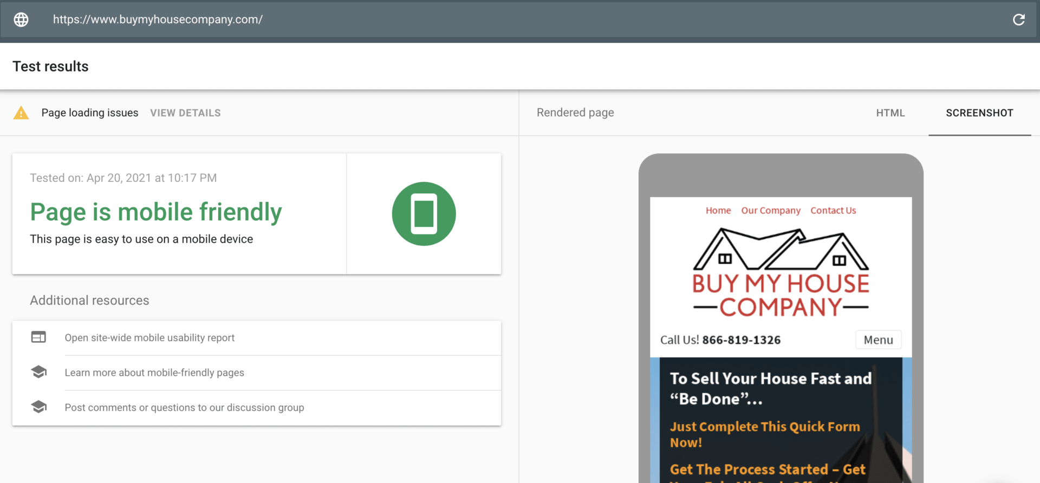Click the green mobile phone icon
Viewport: 1040px width, 483px height.
424,213
